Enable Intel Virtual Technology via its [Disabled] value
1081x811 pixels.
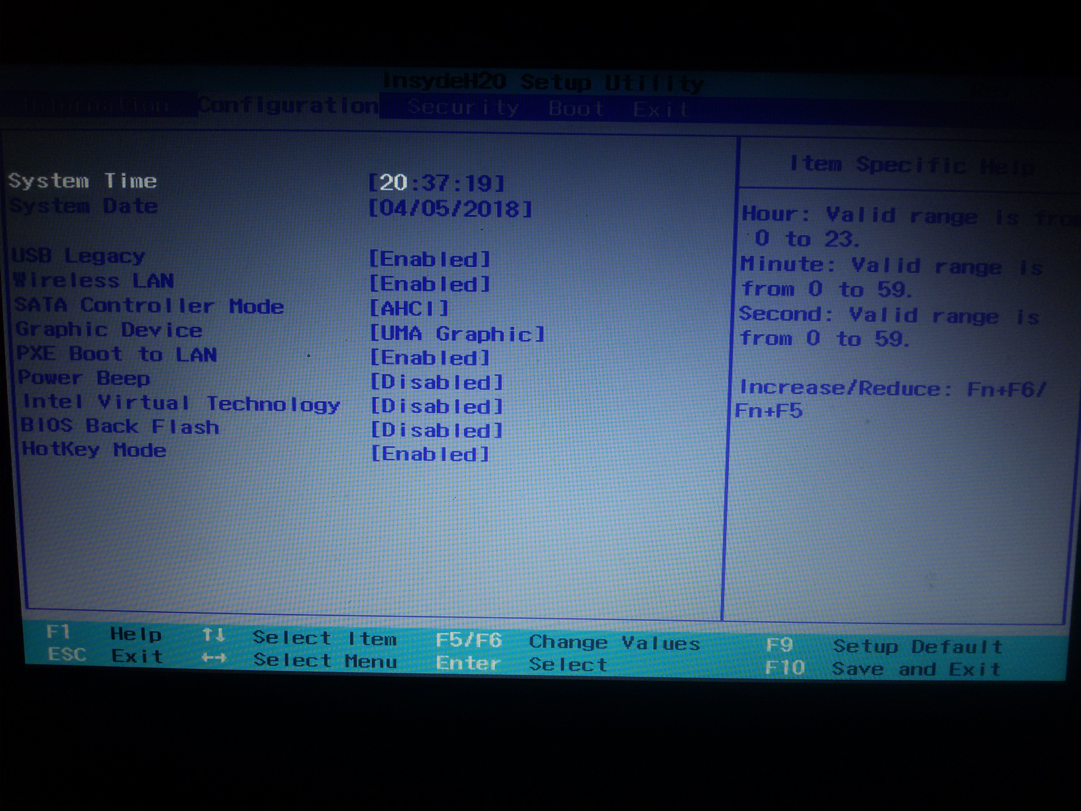point(437,406)
